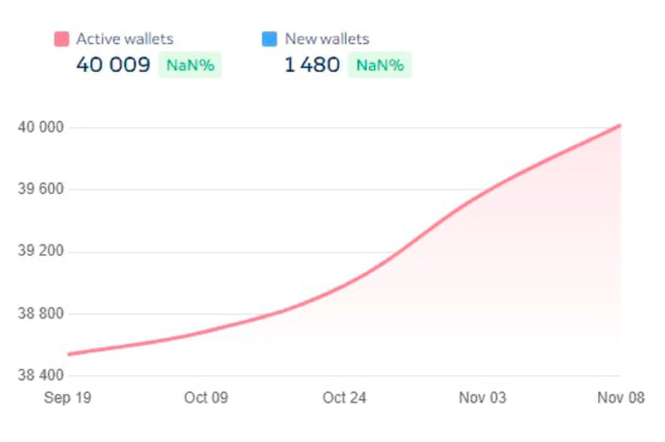Click the 38 800 y-axis label
The width and height of the screenshot is (665, 442).
tap(41, 313)
